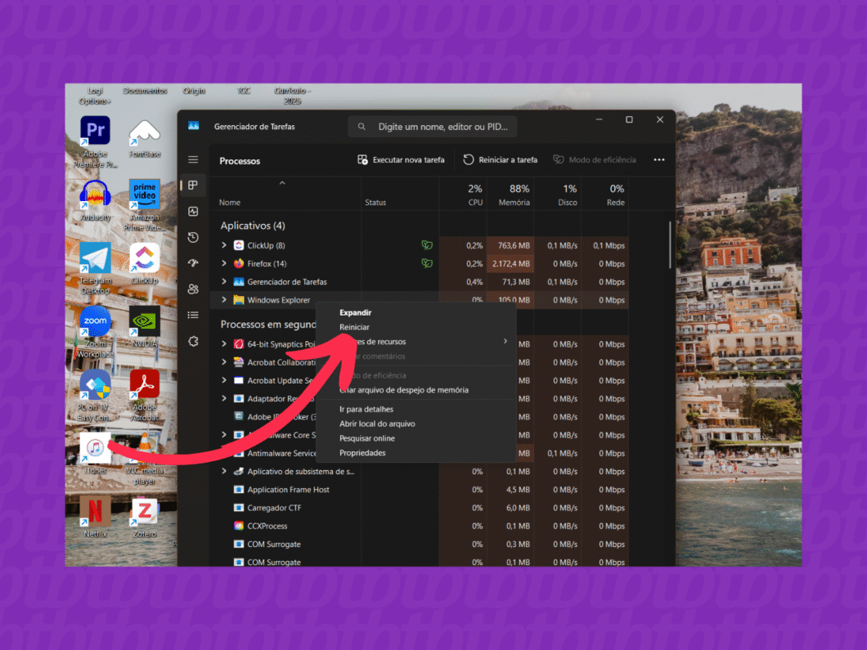Launch Zotero from the desktop
The image size is (867, 650).
pyautogui.click(x=145, y=517)
